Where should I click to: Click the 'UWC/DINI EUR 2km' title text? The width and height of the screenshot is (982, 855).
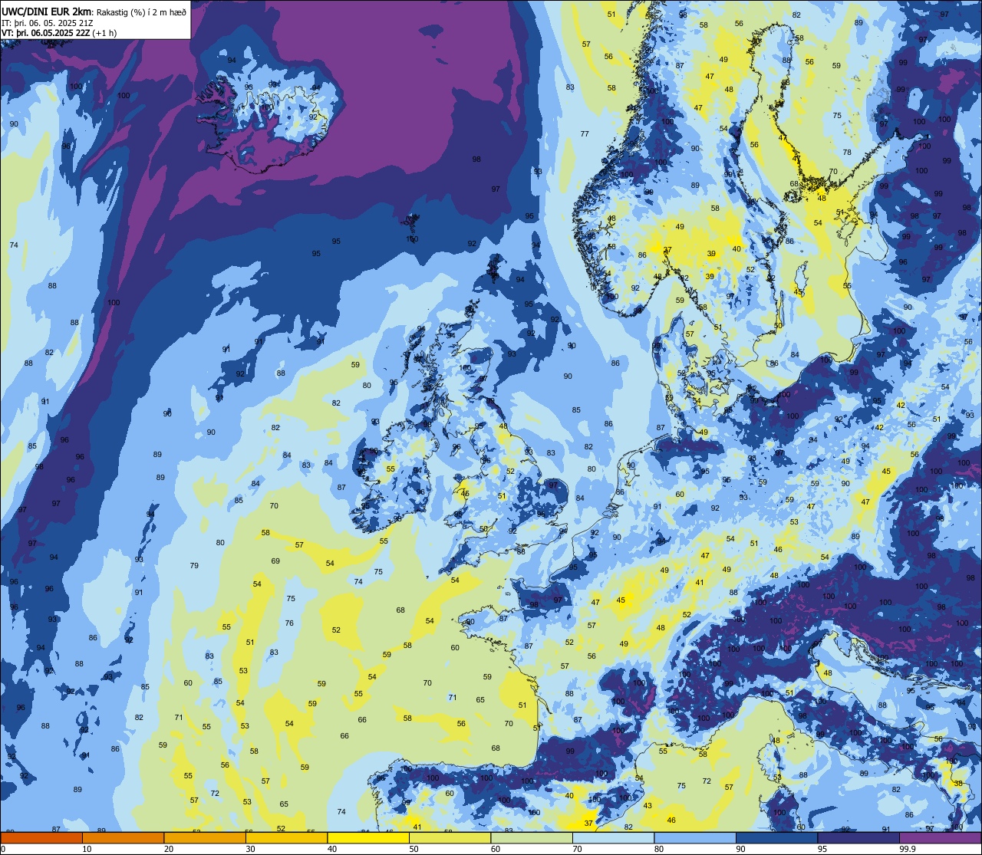(47, 12)
